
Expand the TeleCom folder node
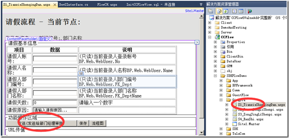click(x=221, y=133)
